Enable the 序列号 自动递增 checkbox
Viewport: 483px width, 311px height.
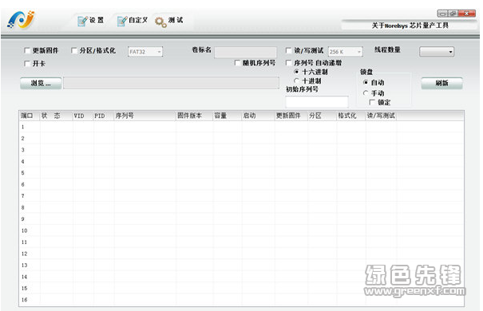(x=289, y=63)
